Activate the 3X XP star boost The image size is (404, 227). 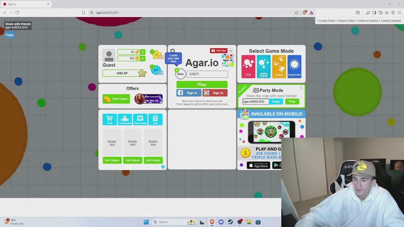click(157, 55)
